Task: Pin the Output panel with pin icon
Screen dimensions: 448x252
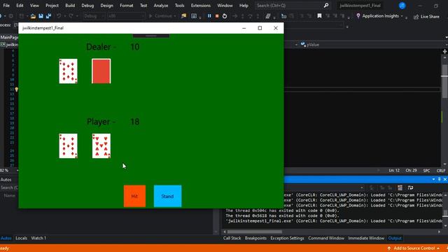Action: click(x=440, y=179)
